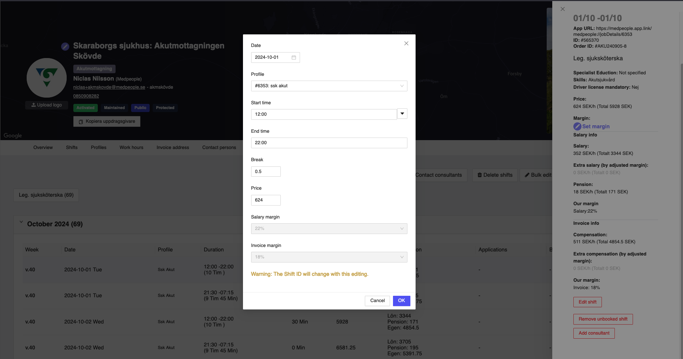Click the Upload logo button

coord(47,105)
